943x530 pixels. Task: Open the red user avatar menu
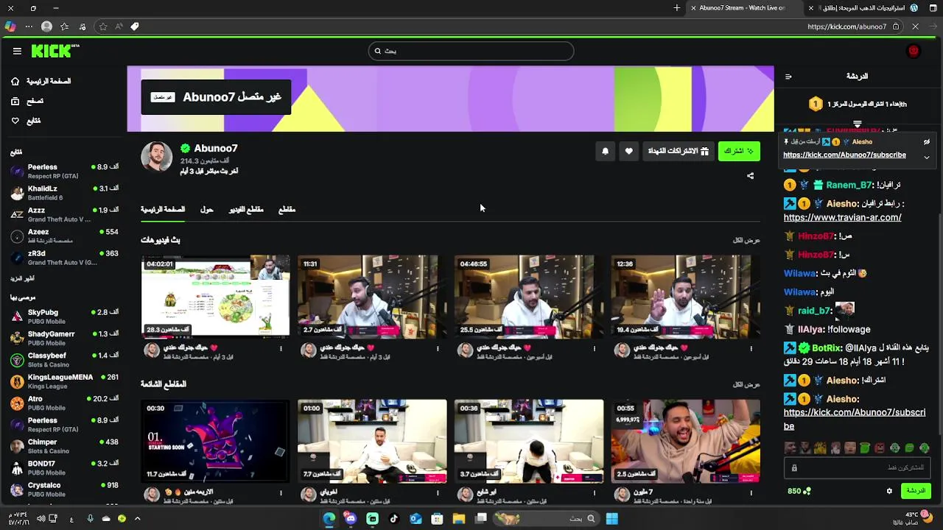point(914,51)
